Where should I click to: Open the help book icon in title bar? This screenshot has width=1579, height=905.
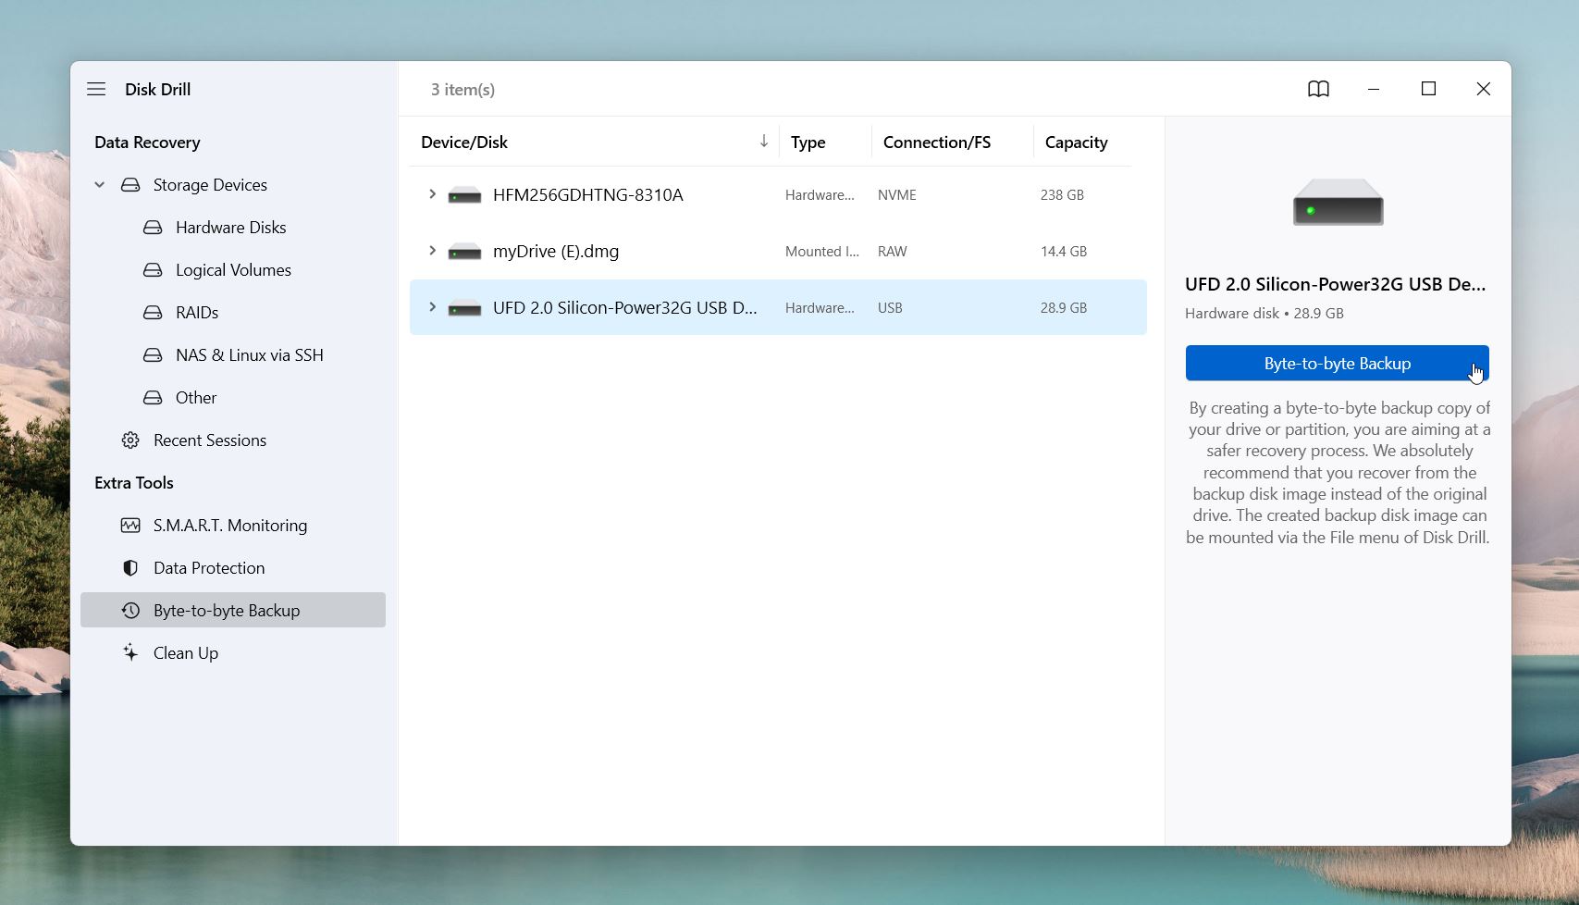point(1318,89)
